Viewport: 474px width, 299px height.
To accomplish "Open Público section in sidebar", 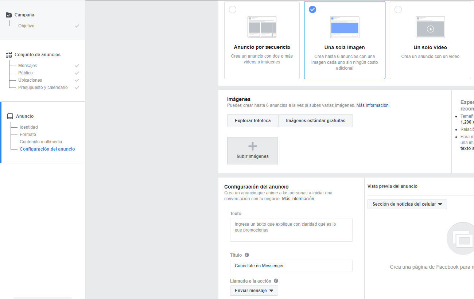I will pos(26,73).
